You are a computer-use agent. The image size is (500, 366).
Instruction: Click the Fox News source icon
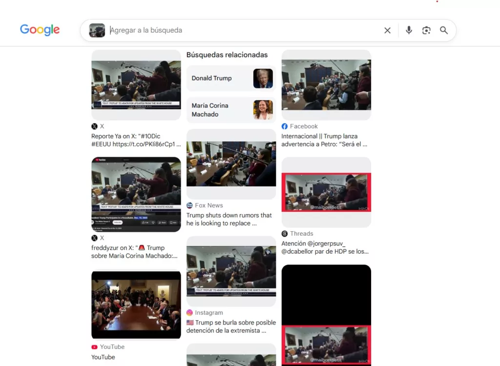[189, 205]
